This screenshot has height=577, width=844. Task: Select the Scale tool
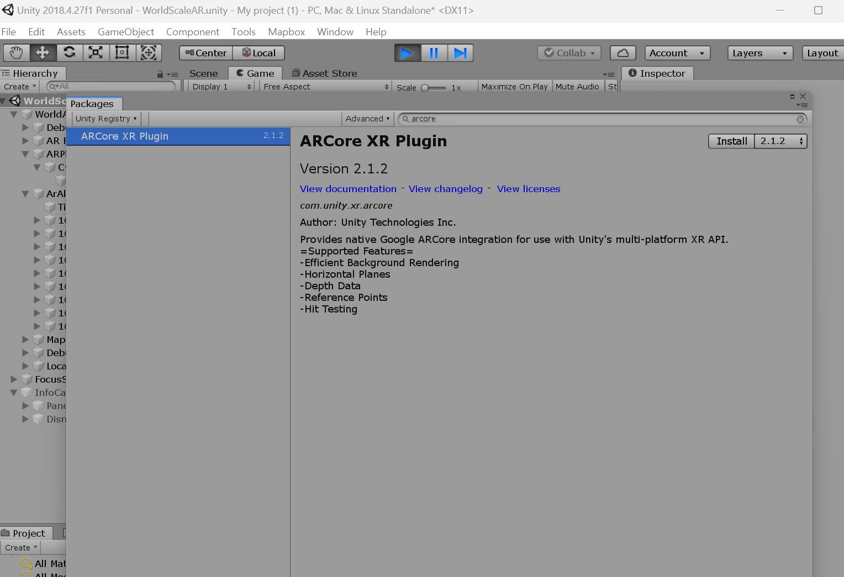pos(96,53)
